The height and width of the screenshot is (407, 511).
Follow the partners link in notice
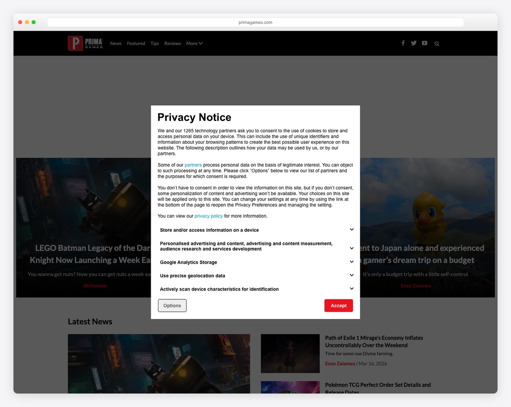193,165
